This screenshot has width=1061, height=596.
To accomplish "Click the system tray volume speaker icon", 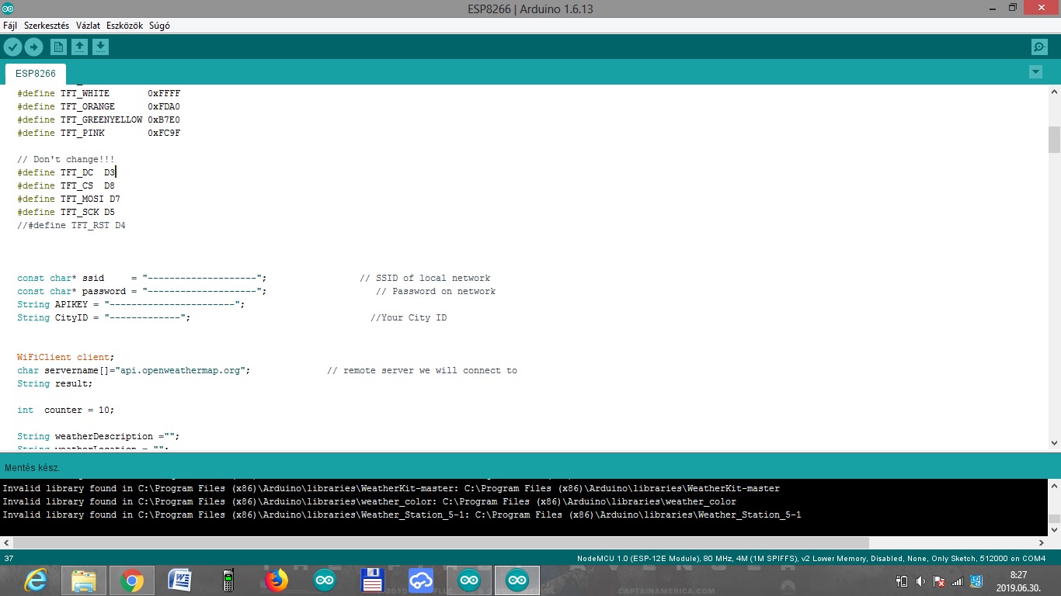I will click(x=920, y=581).
